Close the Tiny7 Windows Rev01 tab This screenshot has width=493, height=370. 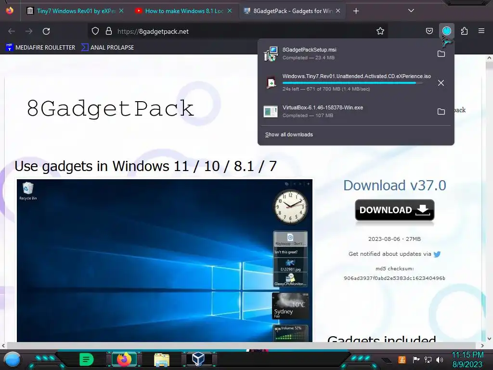121,11
